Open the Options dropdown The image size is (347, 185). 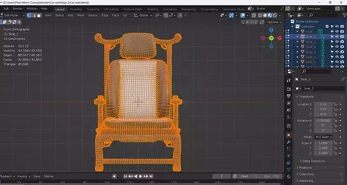pyautogui.click(x=274, y=22)
